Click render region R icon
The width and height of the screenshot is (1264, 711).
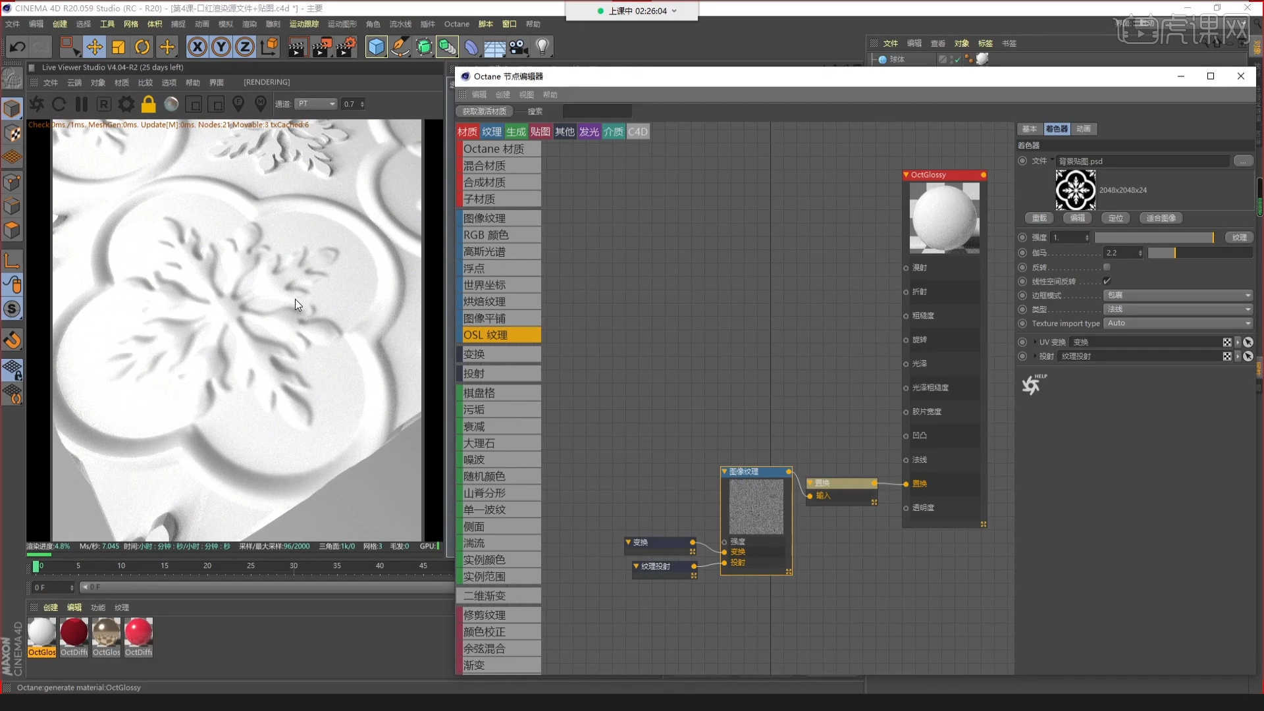tap(104, 104)
